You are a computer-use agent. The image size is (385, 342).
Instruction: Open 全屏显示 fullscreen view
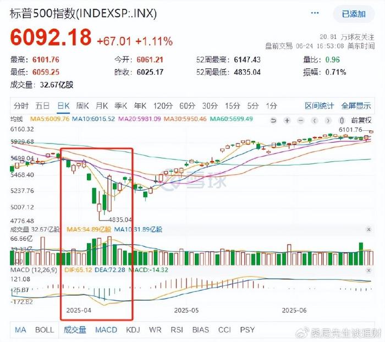coord(356,106)
